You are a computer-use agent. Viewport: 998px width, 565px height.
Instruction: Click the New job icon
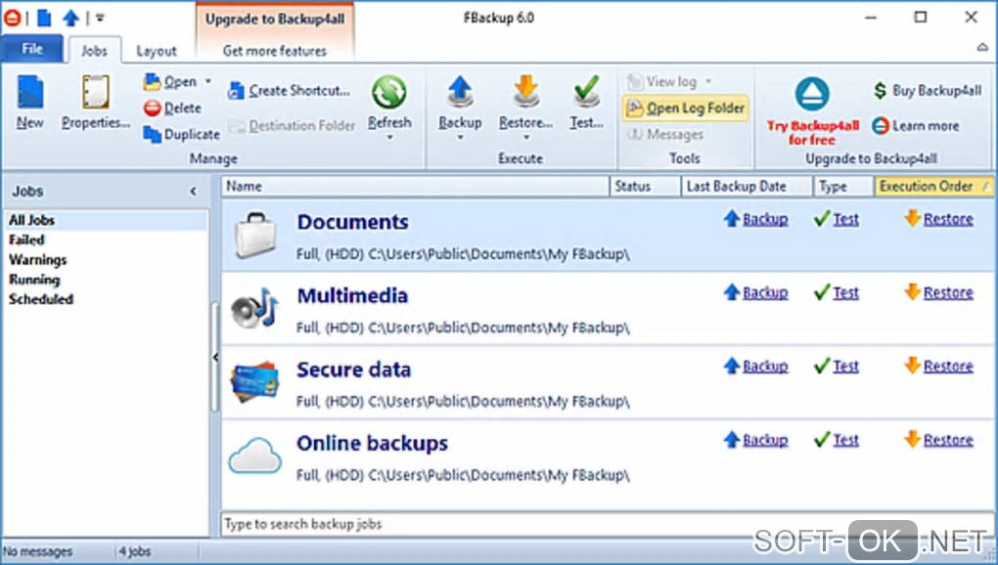(30, 92)
